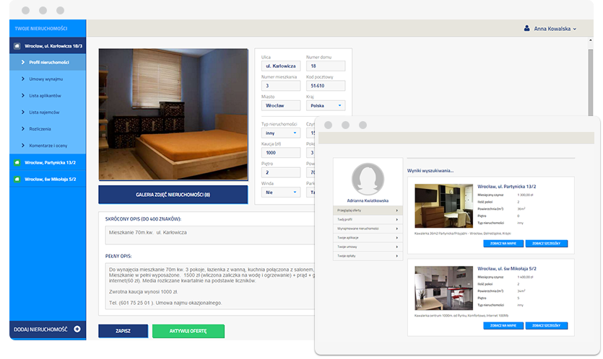
Task: Click Zobacz szczegóły for św Mikołaja 5/2
Action: pyautogui.click(x=547, y=326)
